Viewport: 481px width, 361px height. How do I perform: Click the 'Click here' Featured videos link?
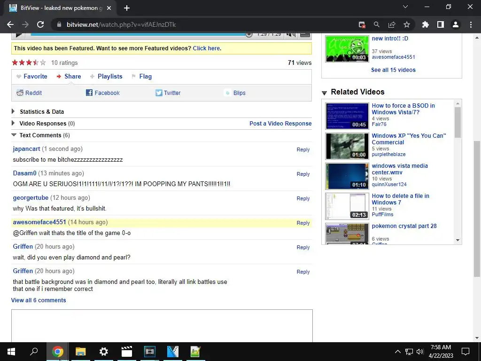tap(206, 48)
